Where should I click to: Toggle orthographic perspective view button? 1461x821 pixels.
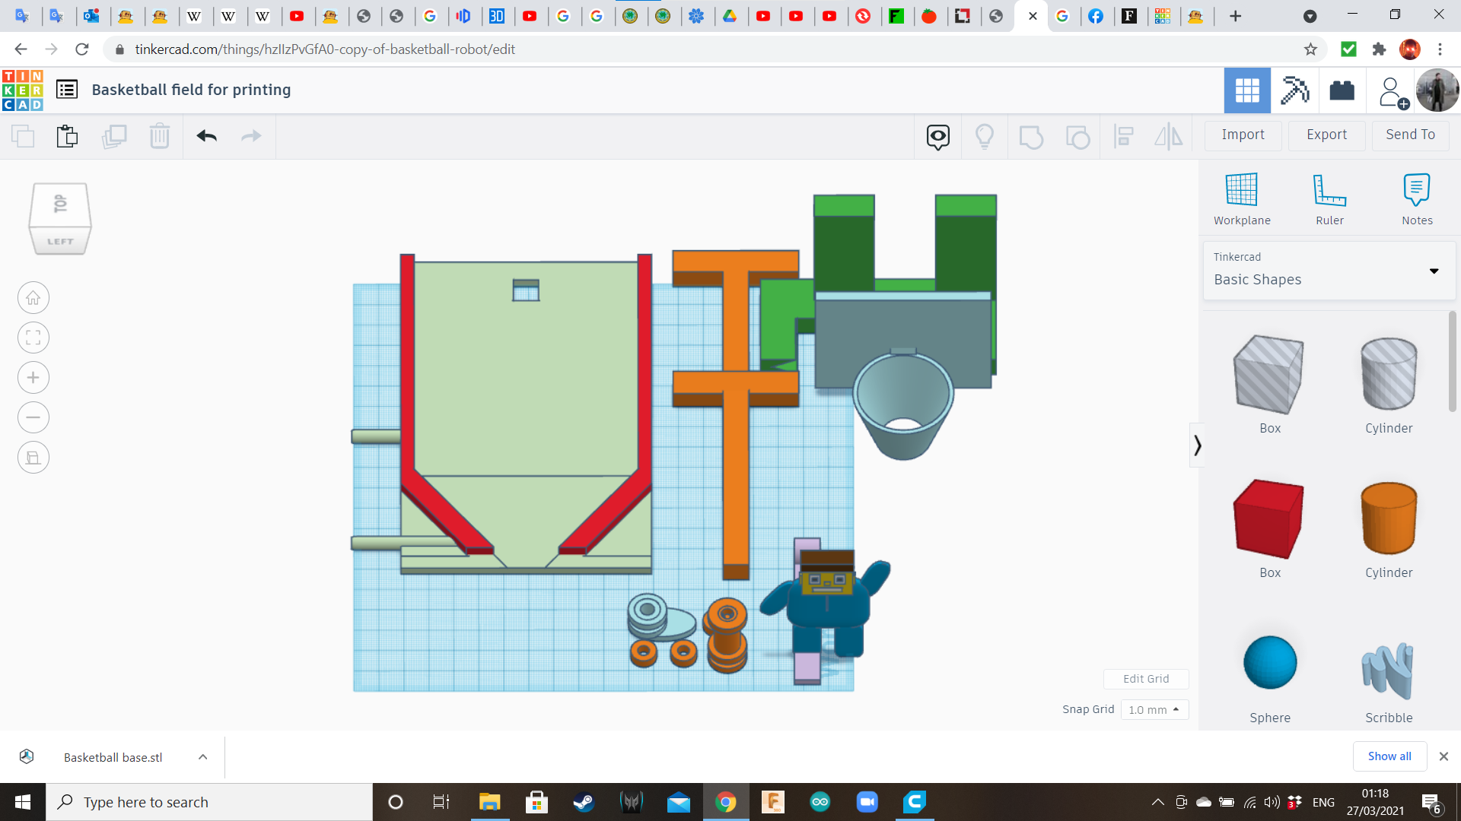(33, 458)
